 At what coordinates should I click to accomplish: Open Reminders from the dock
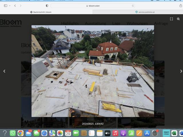pos(92,133)
